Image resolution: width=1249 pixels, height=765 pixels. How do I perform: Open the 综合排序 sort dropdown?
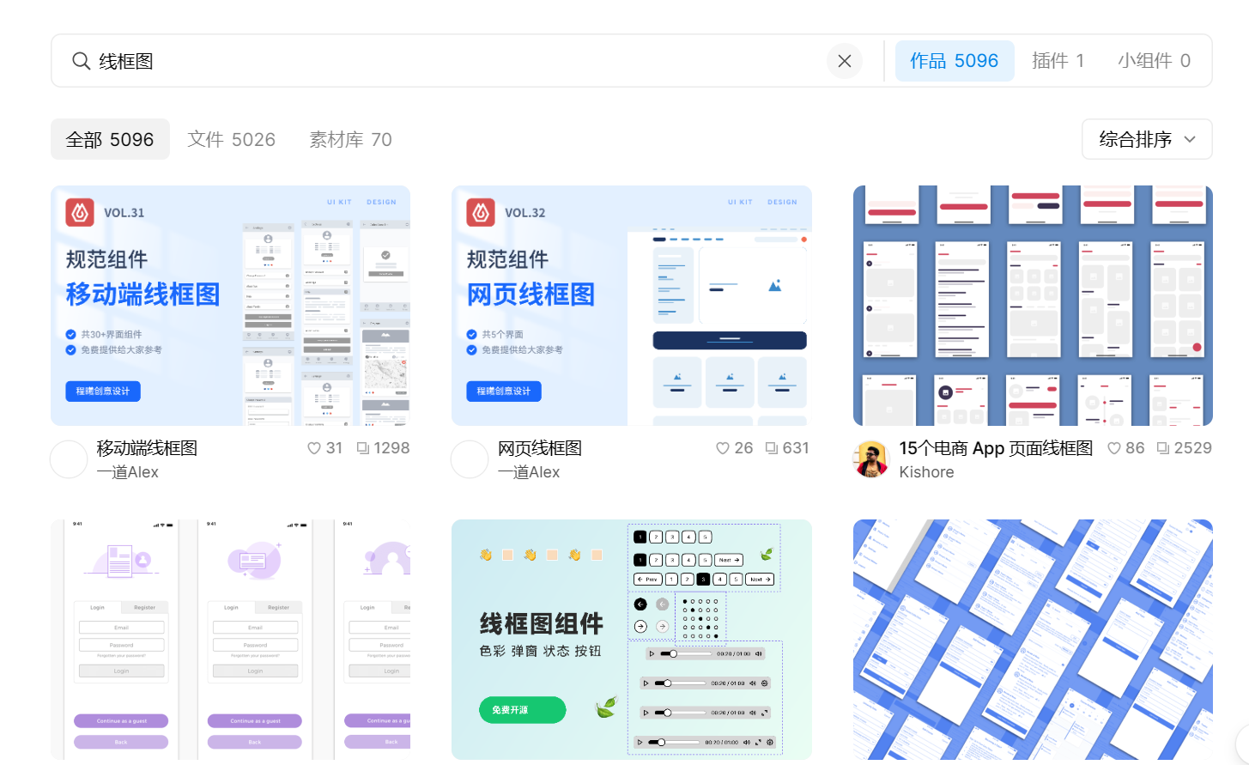tap(1147, 139)
